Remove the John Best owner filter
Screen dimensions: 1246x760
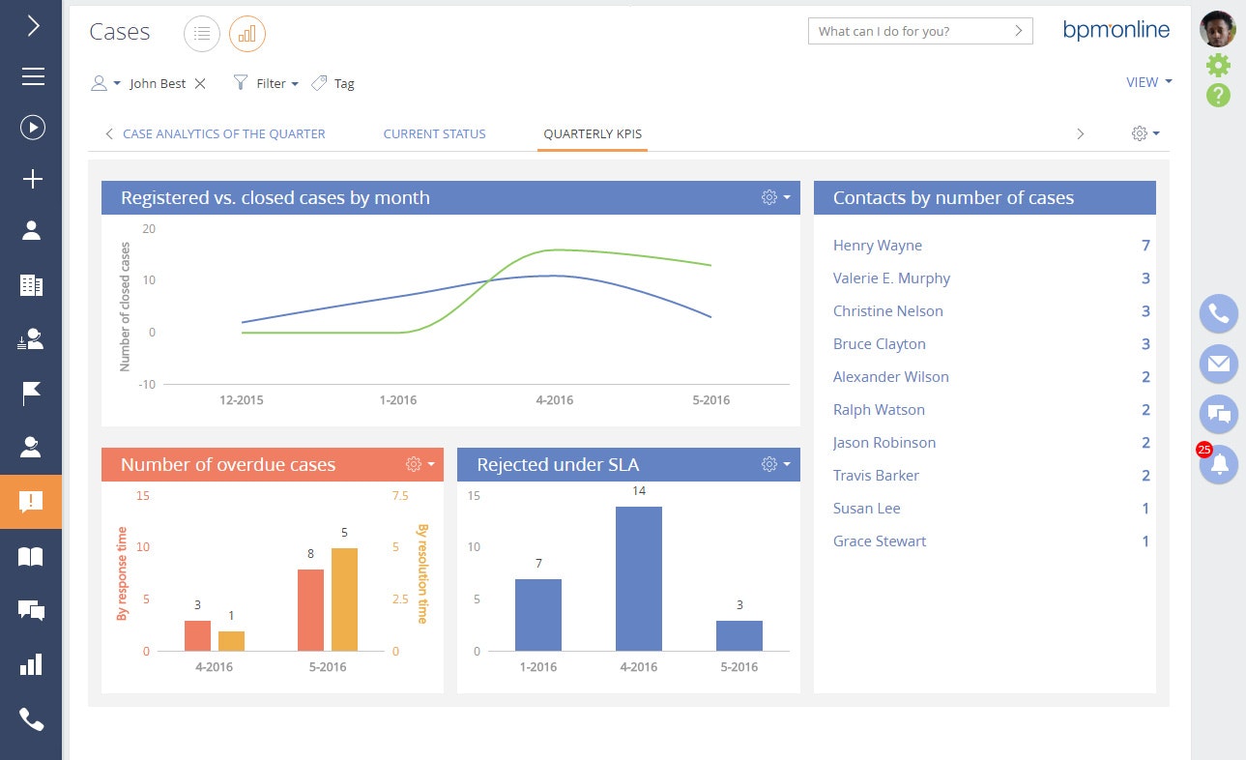coord(200,83)
